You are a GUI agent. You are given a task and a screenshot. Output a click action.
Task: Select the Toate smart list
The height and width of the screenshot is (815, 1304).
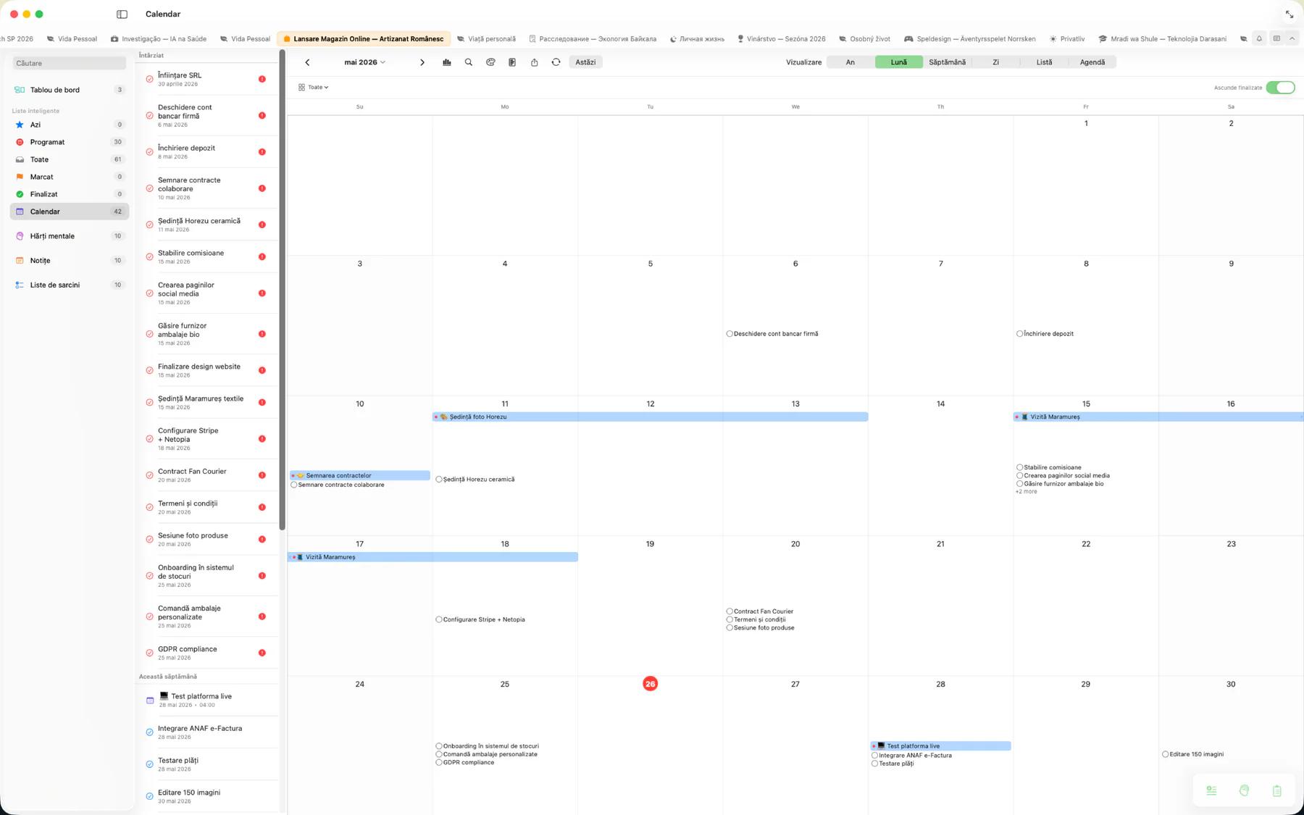tap(70, 159)
